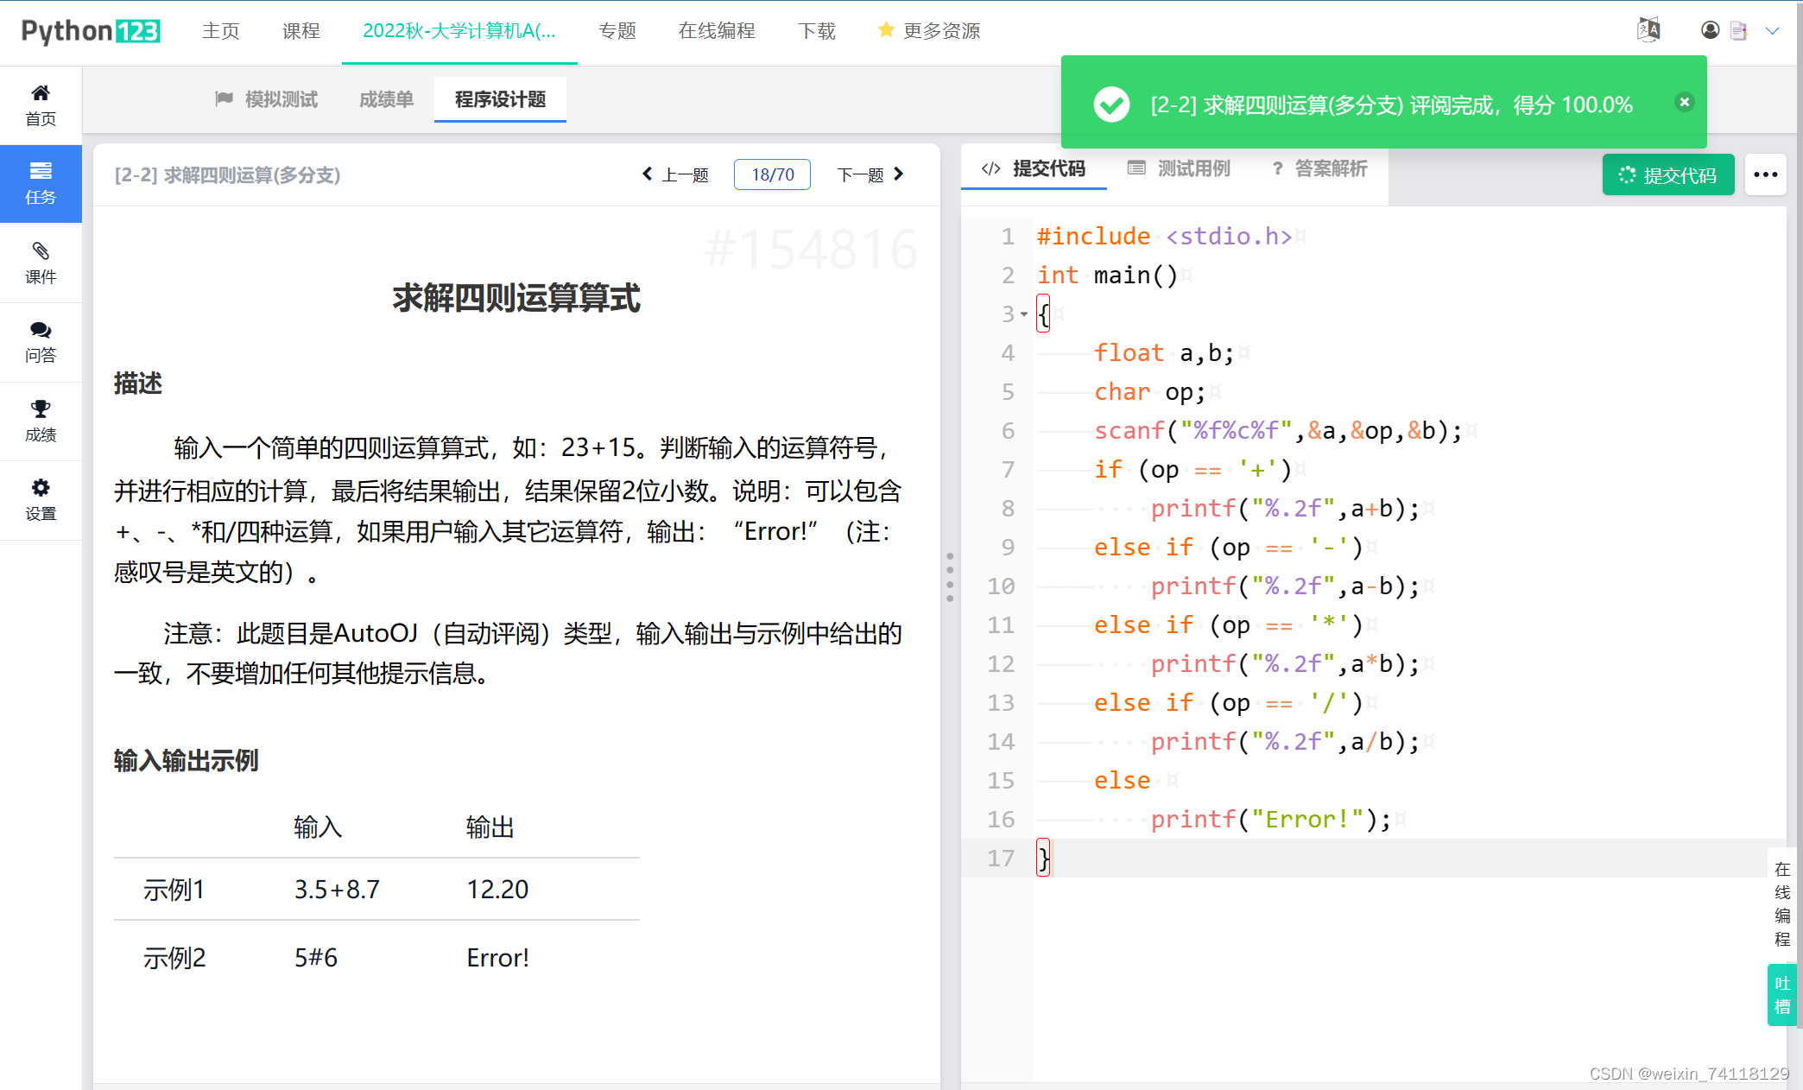Open the 首页 home icon in sidebar
The height and width of the screenshot is (1090, 1803).
[x=41, y=103]
